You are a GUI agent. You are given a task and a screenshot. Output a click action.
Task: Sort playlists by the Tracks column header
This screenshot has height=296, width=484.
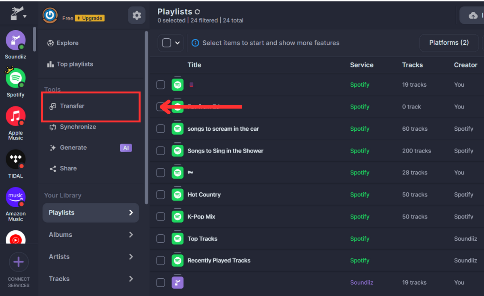click(x=412, y=65)
